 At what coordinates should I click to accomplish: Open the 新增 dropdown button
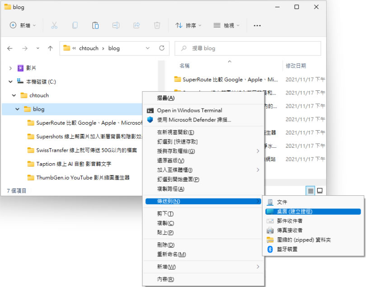(x=23, y=25)
